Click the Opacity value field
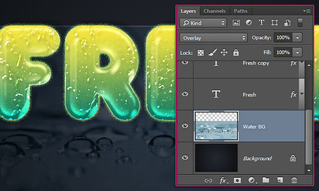Image resolution: width=319 pixels, height=191 pixels. [283, 38]
